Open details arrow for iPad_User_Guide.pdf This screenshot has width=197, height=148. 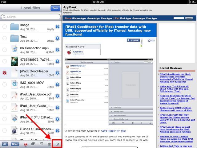tap(58, 96)
